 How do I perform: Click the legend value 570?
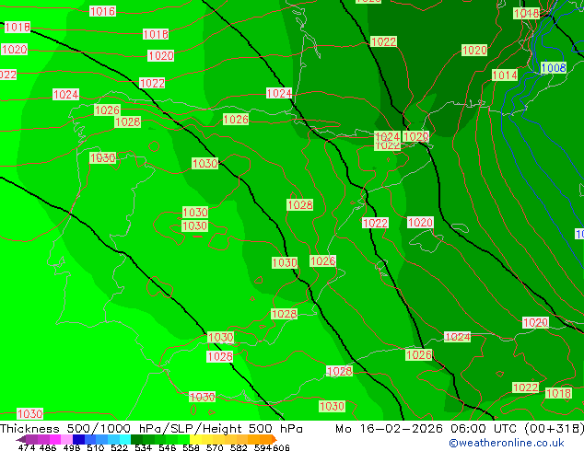tap(215, 447)
